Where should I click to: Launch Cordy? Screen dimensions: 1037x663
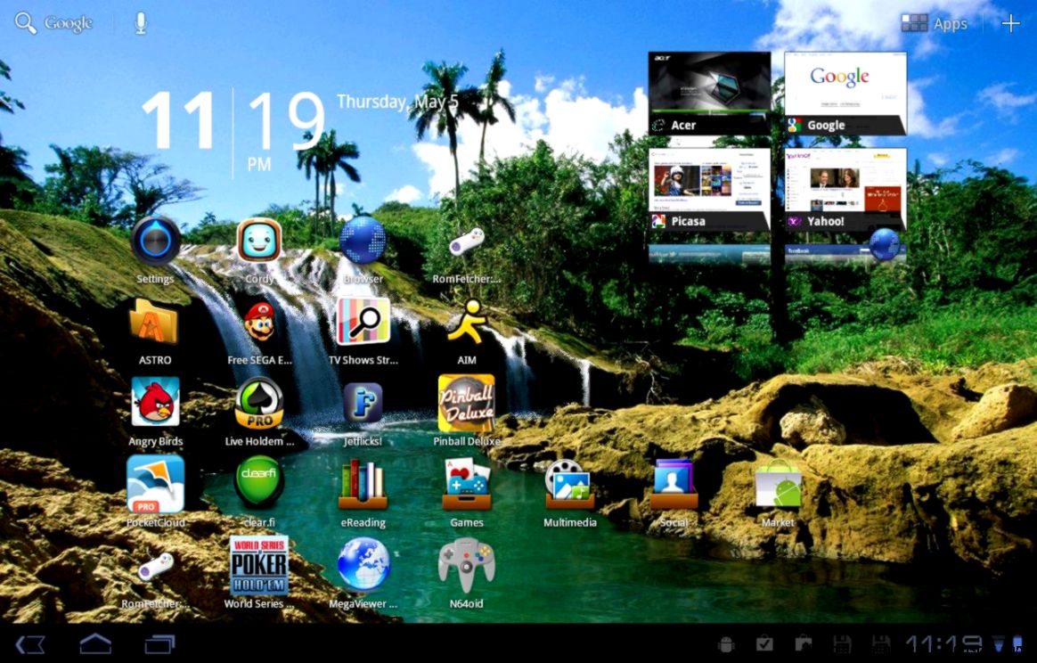(x=259, y=242)
